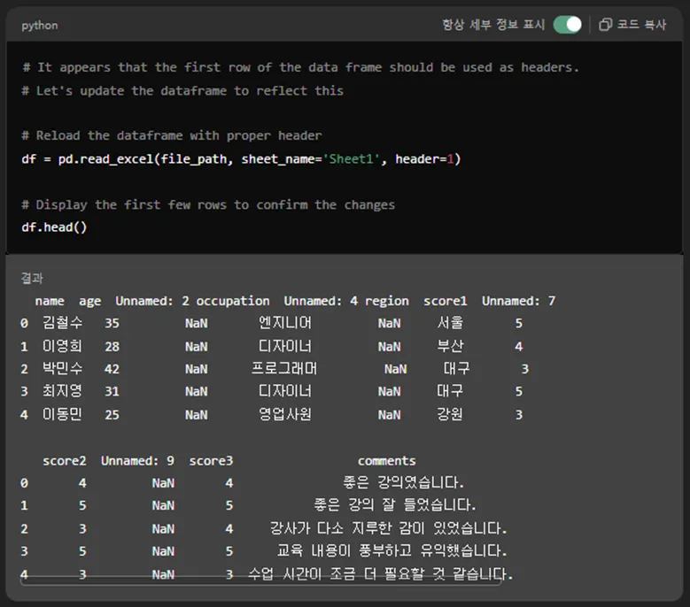690x607 pixels.
Task: Click the 'Unnamed: 2' column header
Action: point(152,301)
